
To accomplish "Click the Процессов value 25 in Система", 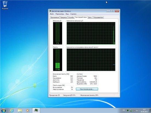I will (x=96, y=80).
